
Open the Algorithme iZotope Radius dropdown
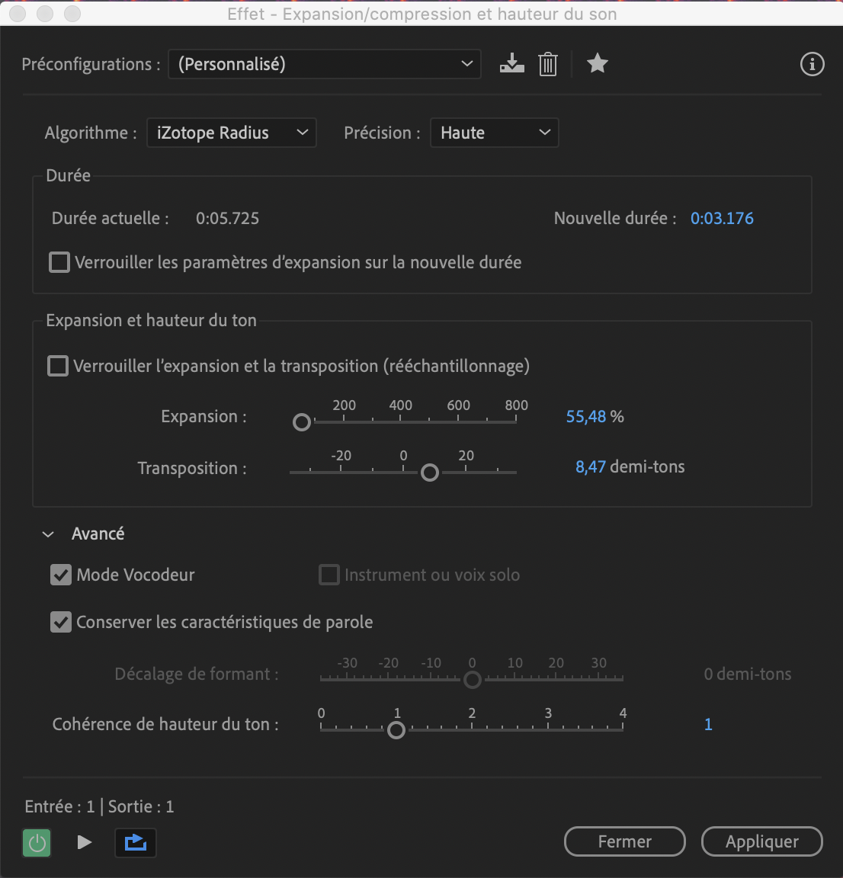tap(231, 133)
